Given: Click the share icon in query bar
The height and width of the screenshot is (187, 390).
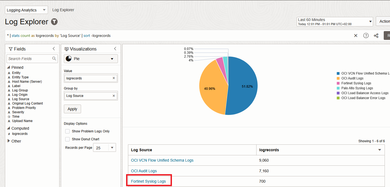Looking at the screenshot, I should coord(376,35).
